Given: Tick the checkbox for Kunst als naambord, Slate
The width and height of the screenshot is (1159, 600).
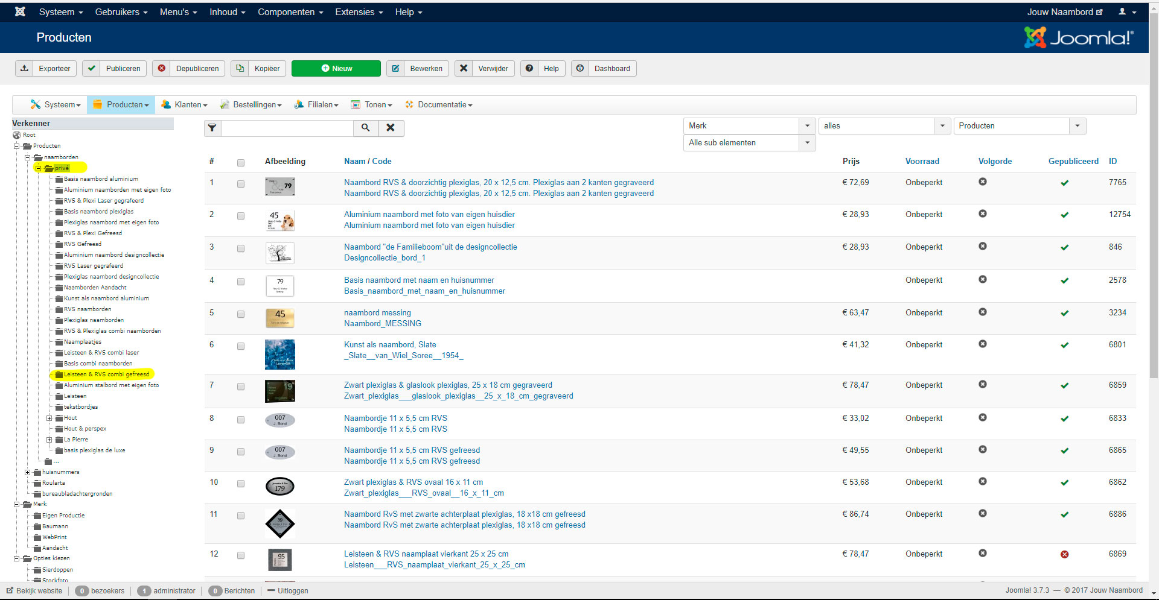Looking at the screenshot, I should click(241, 346).
